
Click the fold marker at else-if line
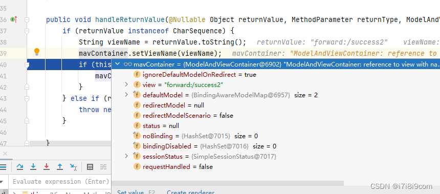(x=27, y=98)
